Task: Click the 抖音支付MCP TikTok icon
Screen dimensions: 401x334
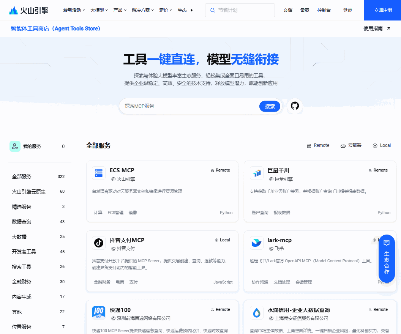Action: (x=99, y=243)
